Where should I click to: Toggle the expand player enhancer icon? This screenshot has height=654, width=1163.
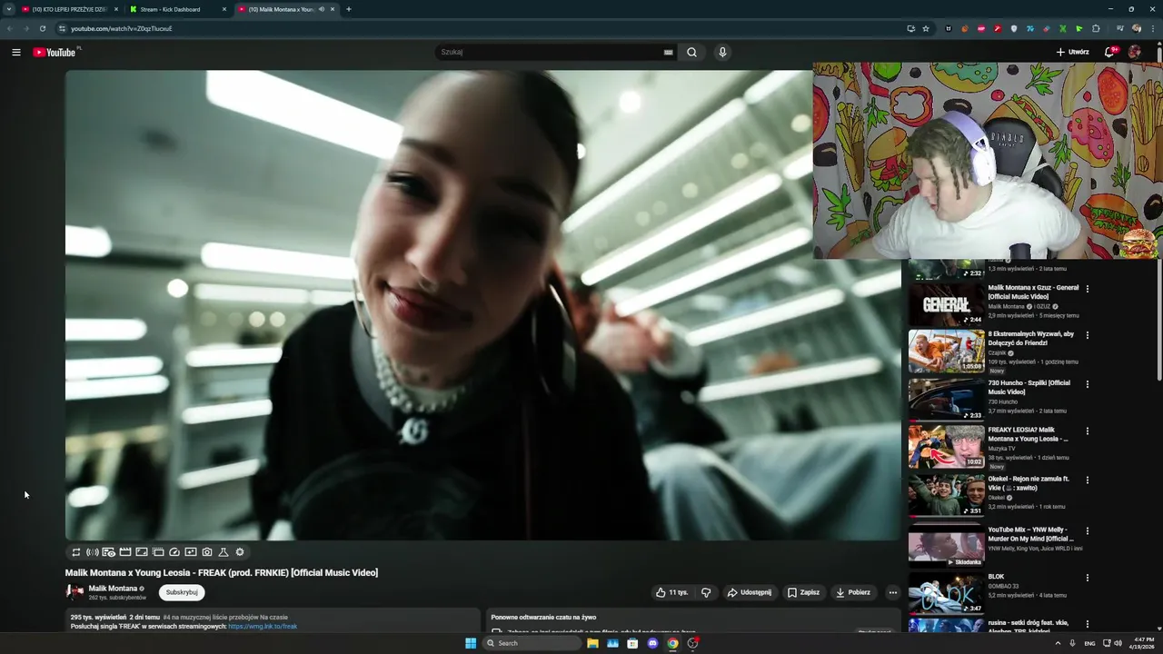(x=142, y=552)
